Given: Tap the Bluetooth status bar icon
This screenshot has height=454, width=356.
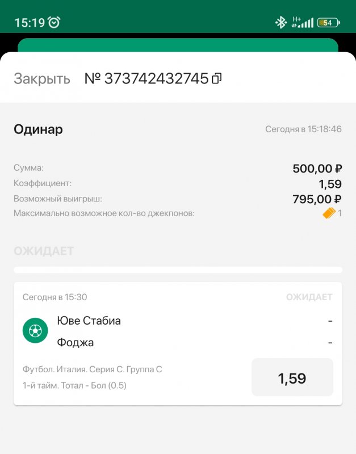Looking at the screenshot, I should (x=280, y=23).
